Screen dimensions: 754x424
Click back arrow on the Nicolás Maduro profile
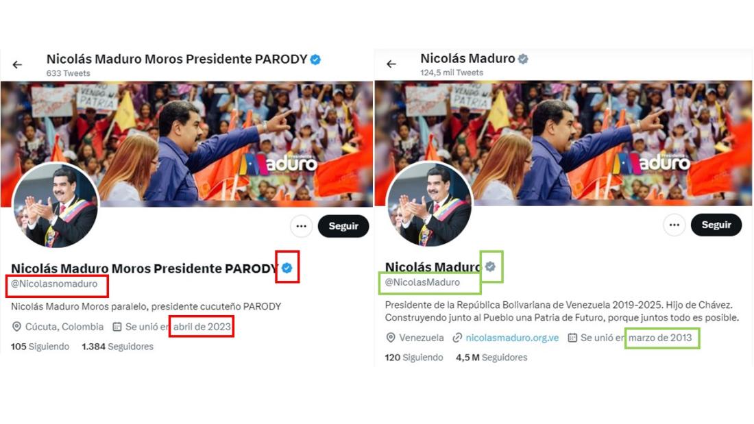point(391,64)
